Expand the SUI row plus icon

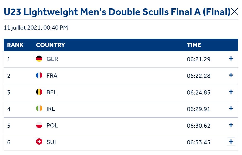(x=231, y=142)
